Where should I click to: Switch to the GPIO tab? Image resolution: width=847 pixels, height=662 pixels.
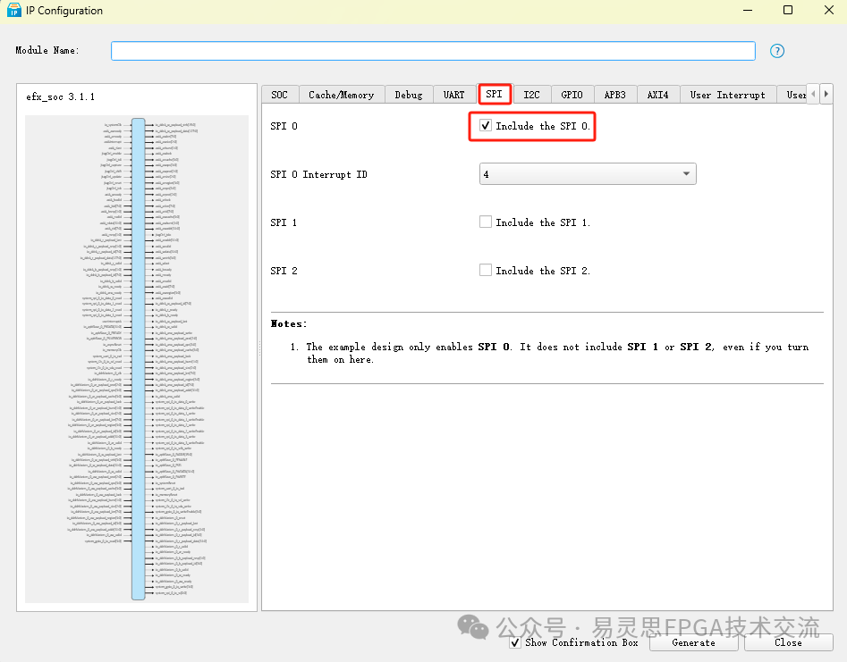coord(572,95)
